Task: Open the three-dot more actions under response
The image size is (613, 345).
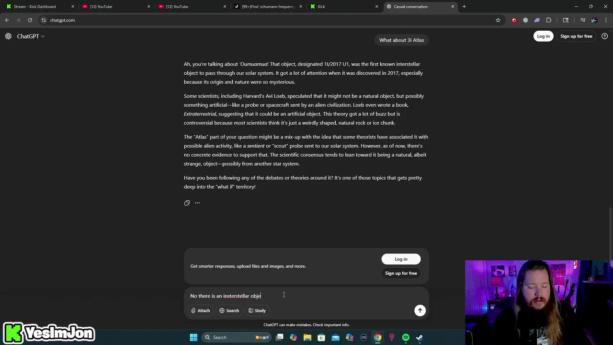Action: point(197,203)
